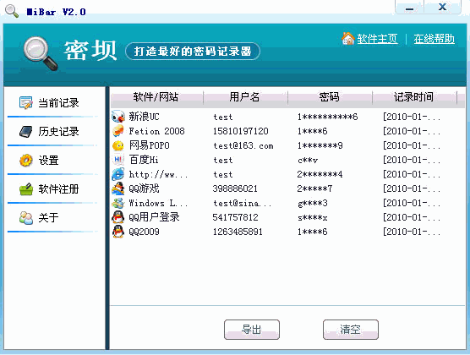This screenshot has width=470, height=355.
Task: Select the 网易POPO entry
Action: click(x=150, y=145)
